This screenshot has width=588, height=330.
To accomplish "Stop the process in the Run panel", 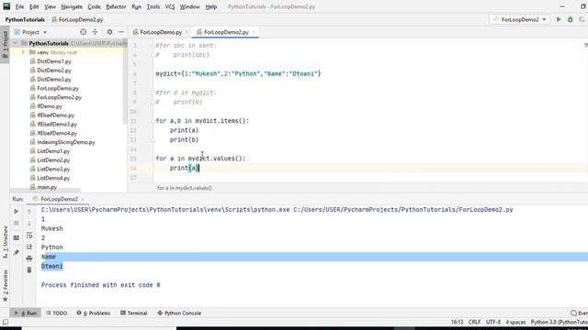I will pyautogui.click(x=17, y=223).
